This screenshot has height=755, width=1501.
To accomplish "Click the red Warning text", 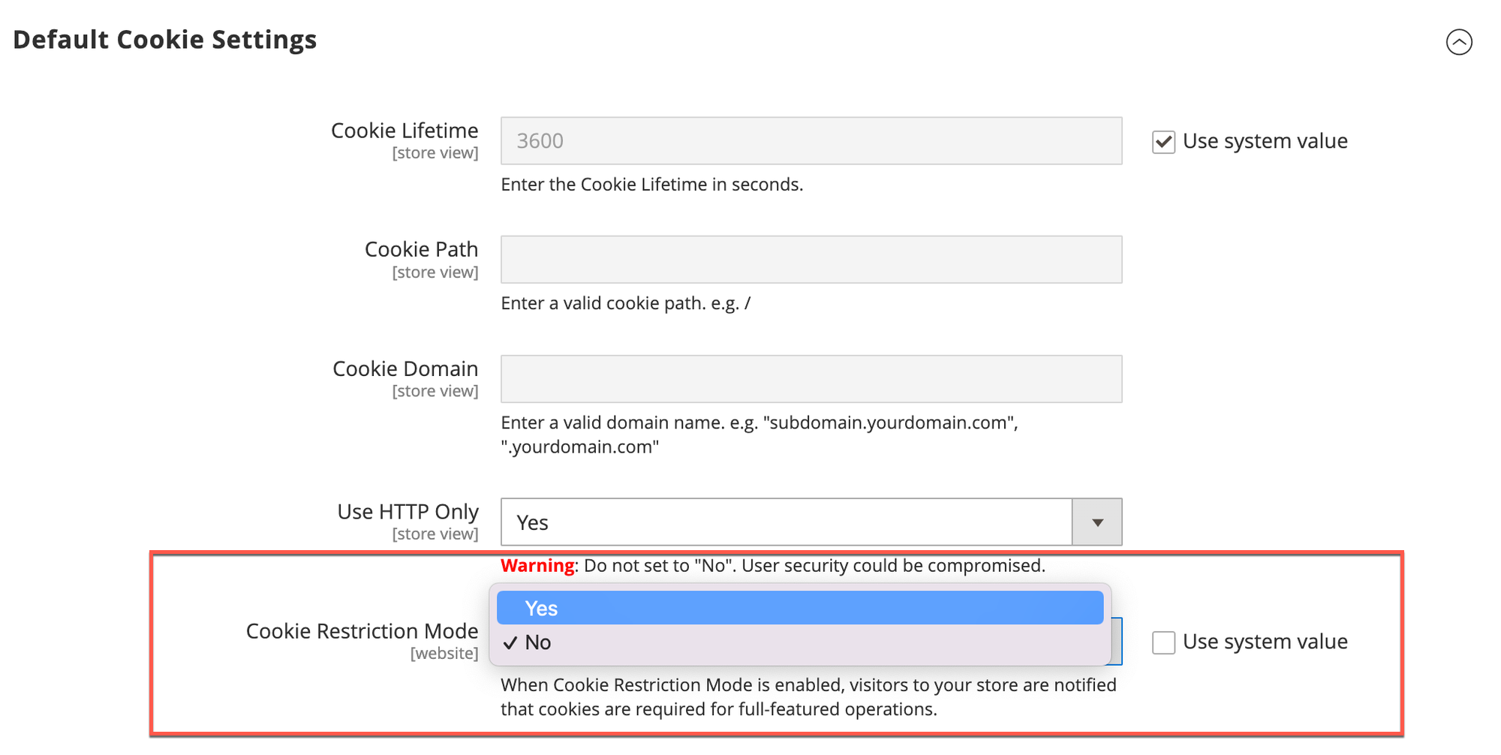I will coord(536,565).
